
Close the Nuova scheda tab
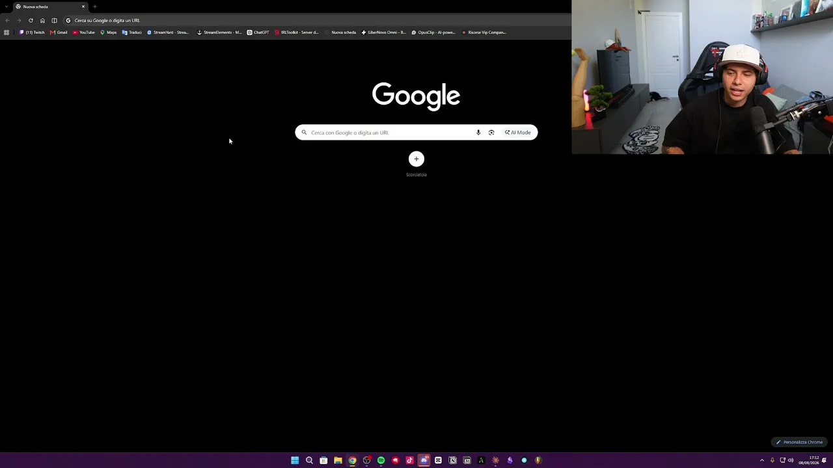tap(83, 6)
